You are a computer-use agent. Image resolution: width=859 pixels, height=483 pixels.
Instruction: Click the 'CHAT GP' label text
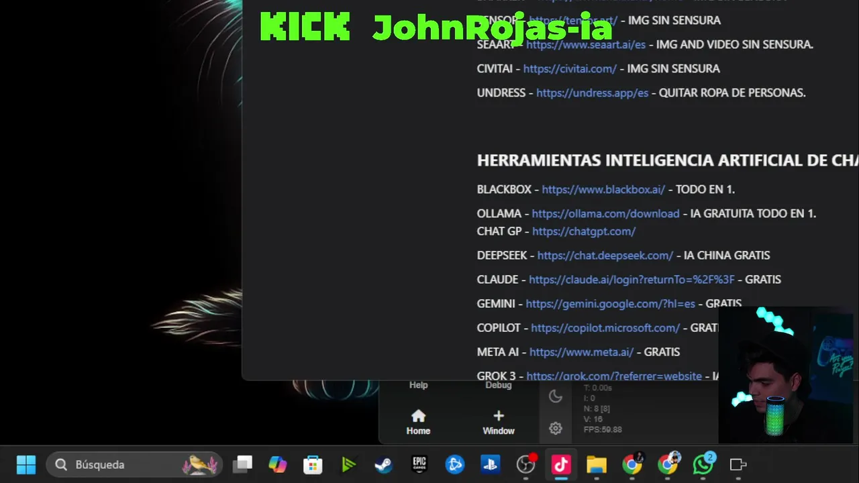(x=499, y=231)
